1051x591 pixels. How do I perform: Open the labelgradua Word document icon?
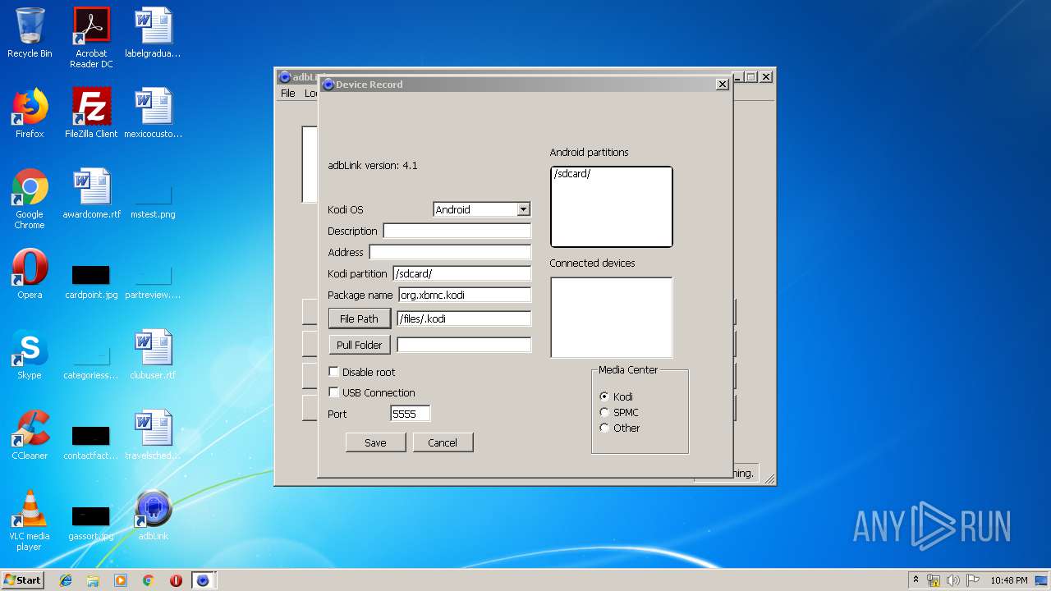pyautogui.click(x=153, y=33)
